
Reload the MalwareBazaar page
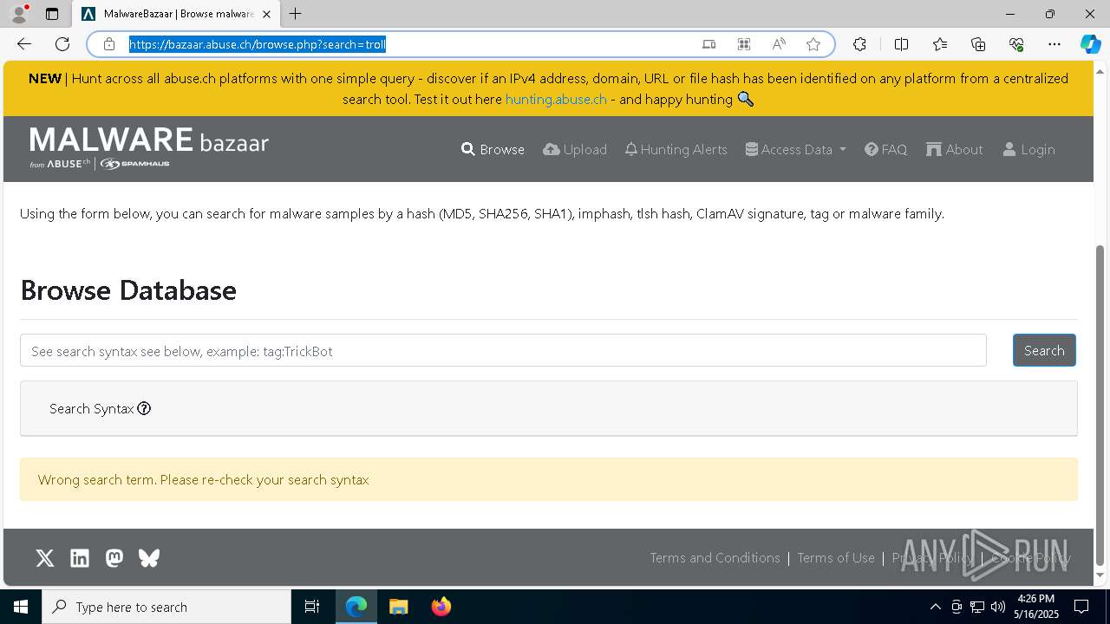62,44
